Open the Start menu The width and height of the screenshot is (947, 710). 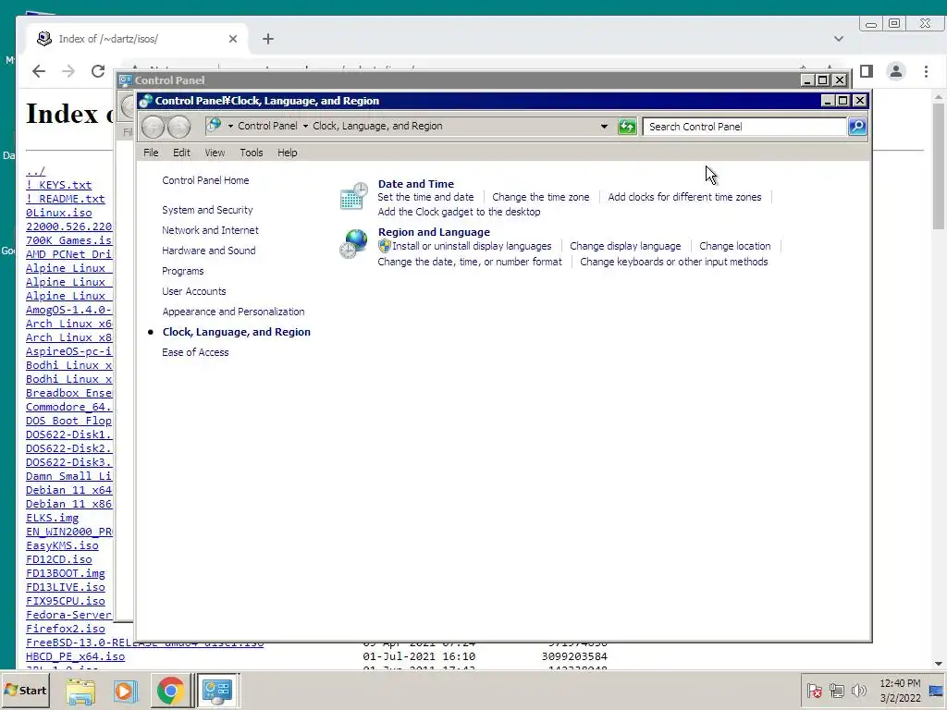pos(25,690)
